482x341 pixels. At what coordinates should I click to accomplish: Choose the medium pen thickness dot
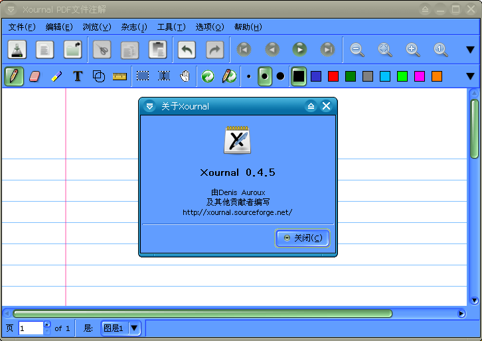pyautogui.click(x=265, y=76)
